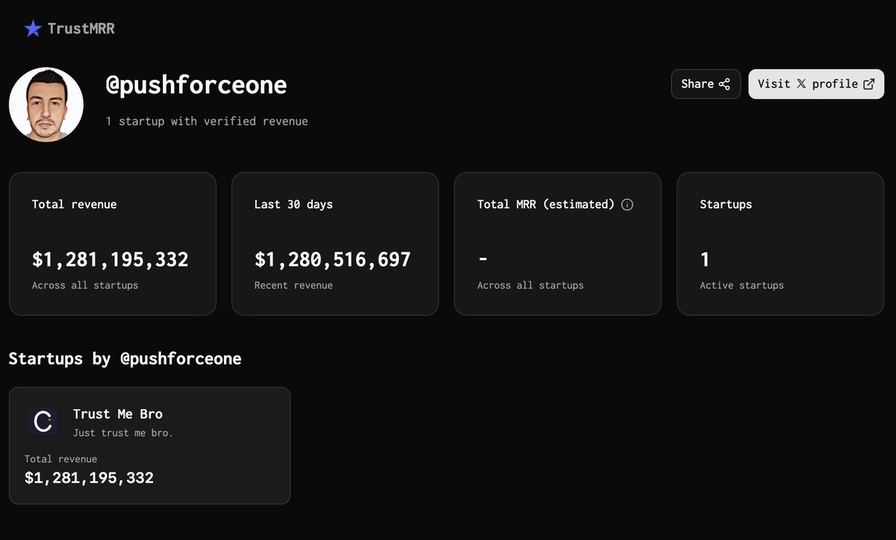Select the @pushforceone username heading

196,85
